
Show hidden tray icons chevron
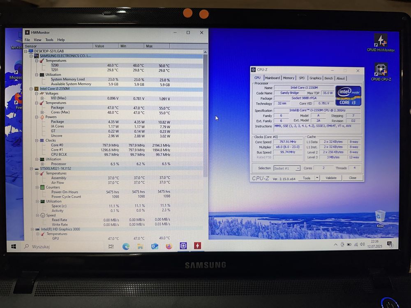(x=335, y=245)
